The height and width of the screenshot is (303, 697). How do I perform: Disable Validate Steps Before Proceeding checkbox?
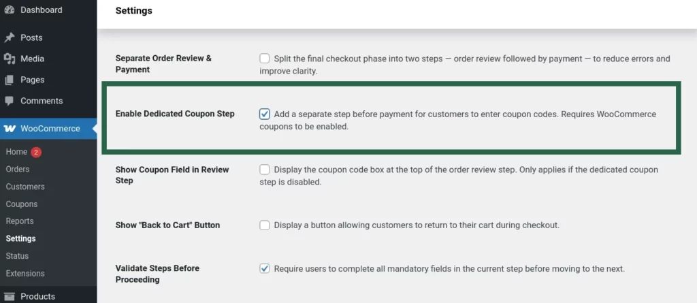tap(265, 268)
